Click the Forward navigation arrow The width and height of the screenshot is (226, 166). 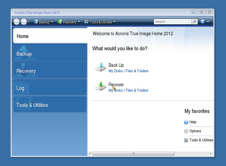point(24,22)
